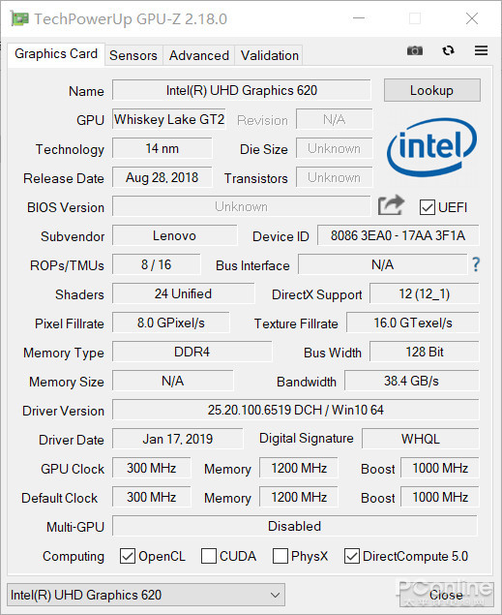
Task: Click the Close button at bottom
Action: click(446, 595)
